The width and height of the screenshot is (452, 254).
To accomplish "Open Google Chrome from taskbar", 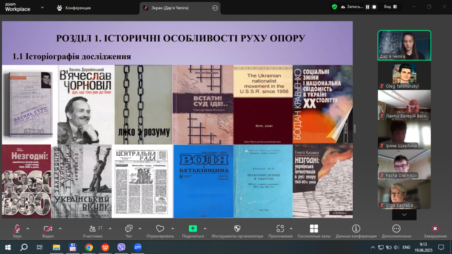I will click(x=89, y=247).
